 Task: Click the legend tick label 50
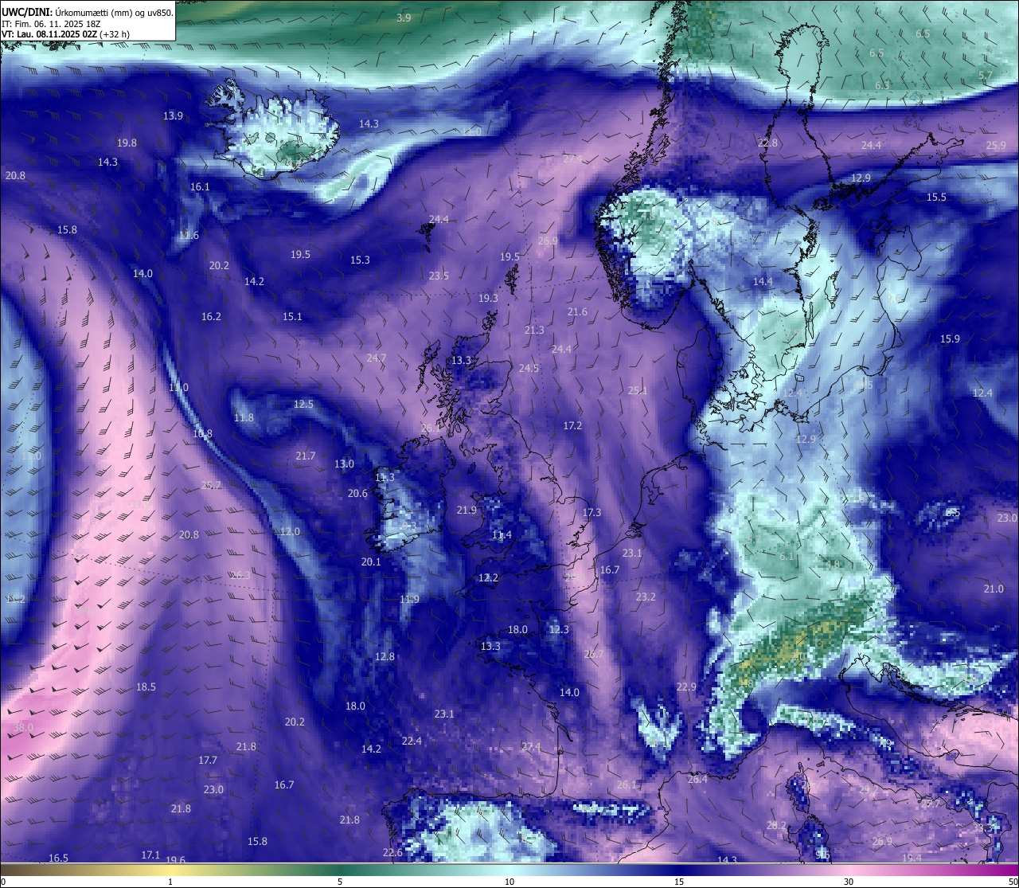point(1012,882)
